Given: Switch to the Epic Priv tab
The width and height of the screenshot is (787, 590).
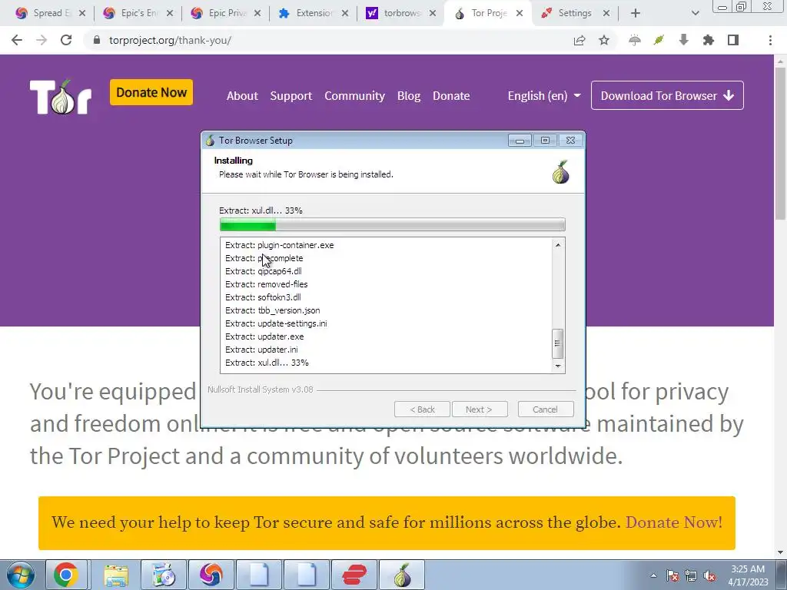Looking at the screenshot, I should (226, 13).
